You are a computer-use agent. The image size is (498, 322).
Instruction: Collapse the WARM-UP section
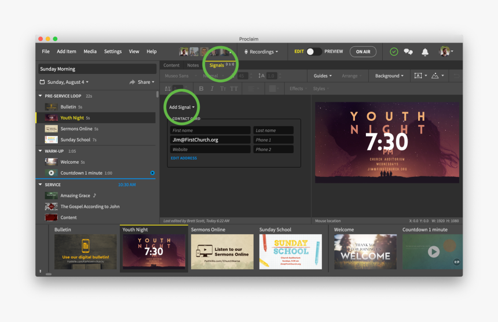click(x=40, y=151)
